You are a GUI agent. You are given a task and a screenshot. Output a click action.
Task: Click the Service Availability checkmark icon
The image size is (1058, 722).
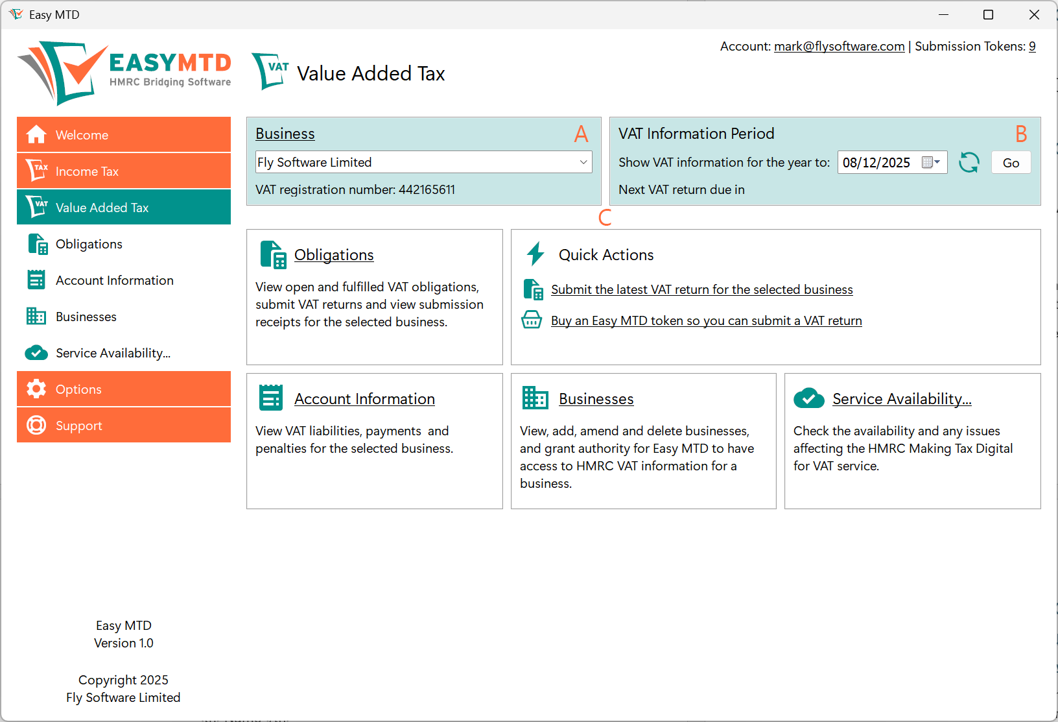(x=36, y=352)
